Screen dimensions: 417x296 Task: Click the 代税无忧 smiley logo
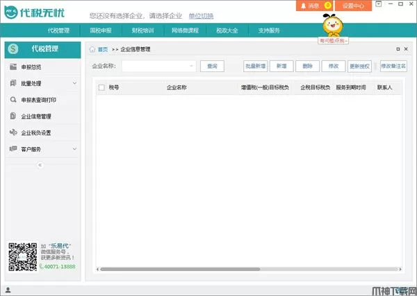[11, 12]
